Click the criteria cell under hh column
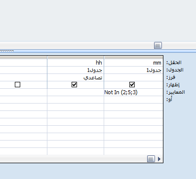The width and height of the screenshot is (196, 179). point(76,92)
